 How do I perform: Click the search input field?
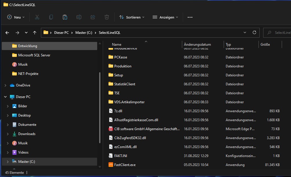click(277, 33)
